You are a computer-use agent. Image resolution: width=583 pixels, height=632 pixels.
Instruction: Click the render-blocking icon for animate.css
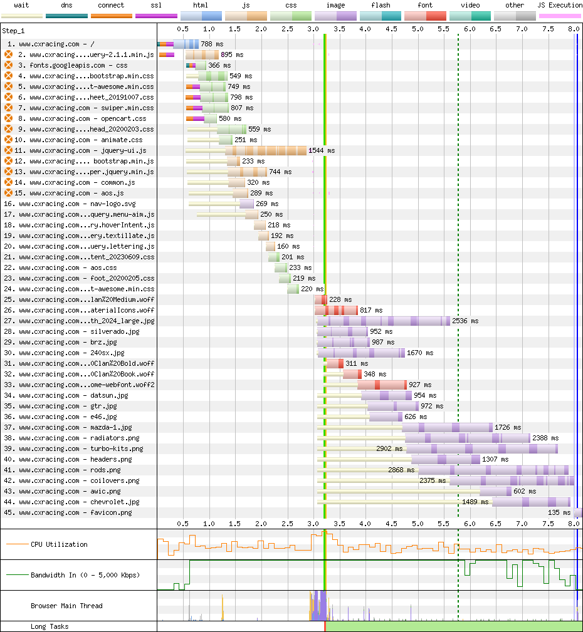[8, 140]
